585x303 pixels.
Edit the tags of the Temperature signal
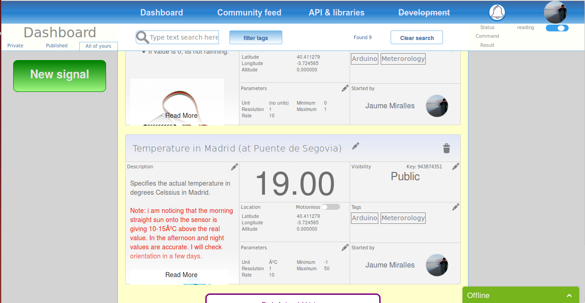tap(456, 207)
